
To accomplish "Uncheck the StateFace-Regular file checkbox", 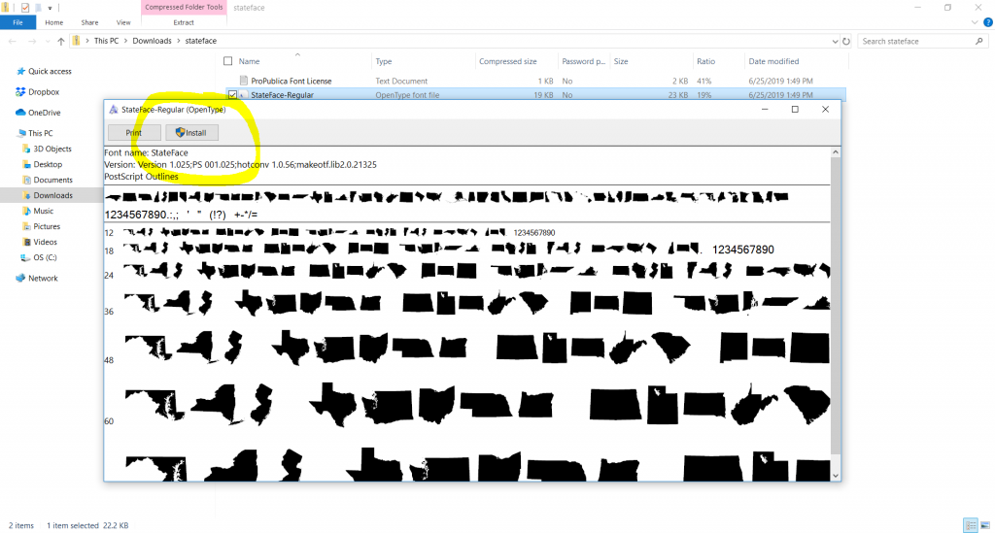I will click(233, 95).
